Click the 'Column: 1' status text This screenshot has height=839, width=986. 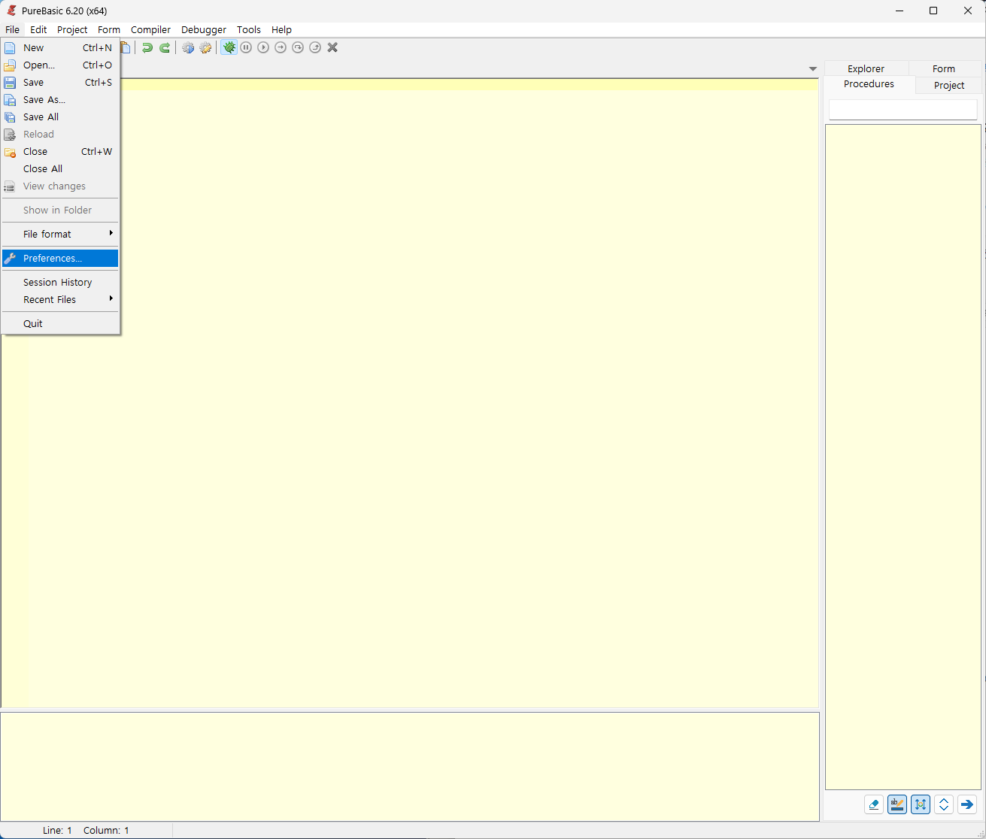106,830
